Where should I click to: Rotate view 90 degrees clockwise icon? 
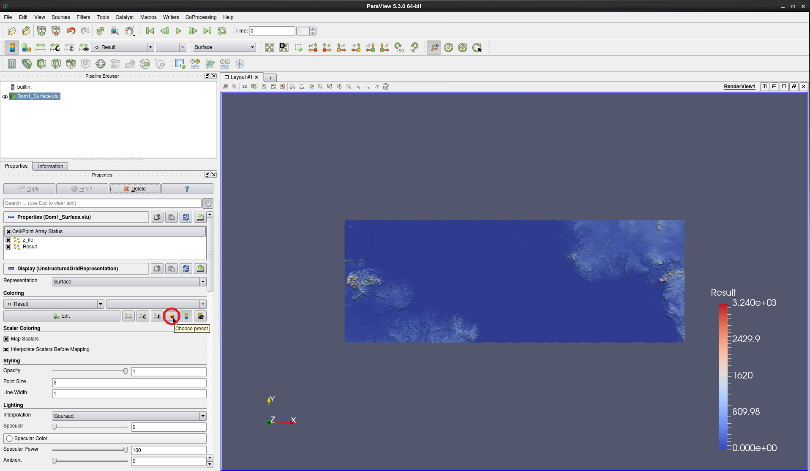[398, 47]
